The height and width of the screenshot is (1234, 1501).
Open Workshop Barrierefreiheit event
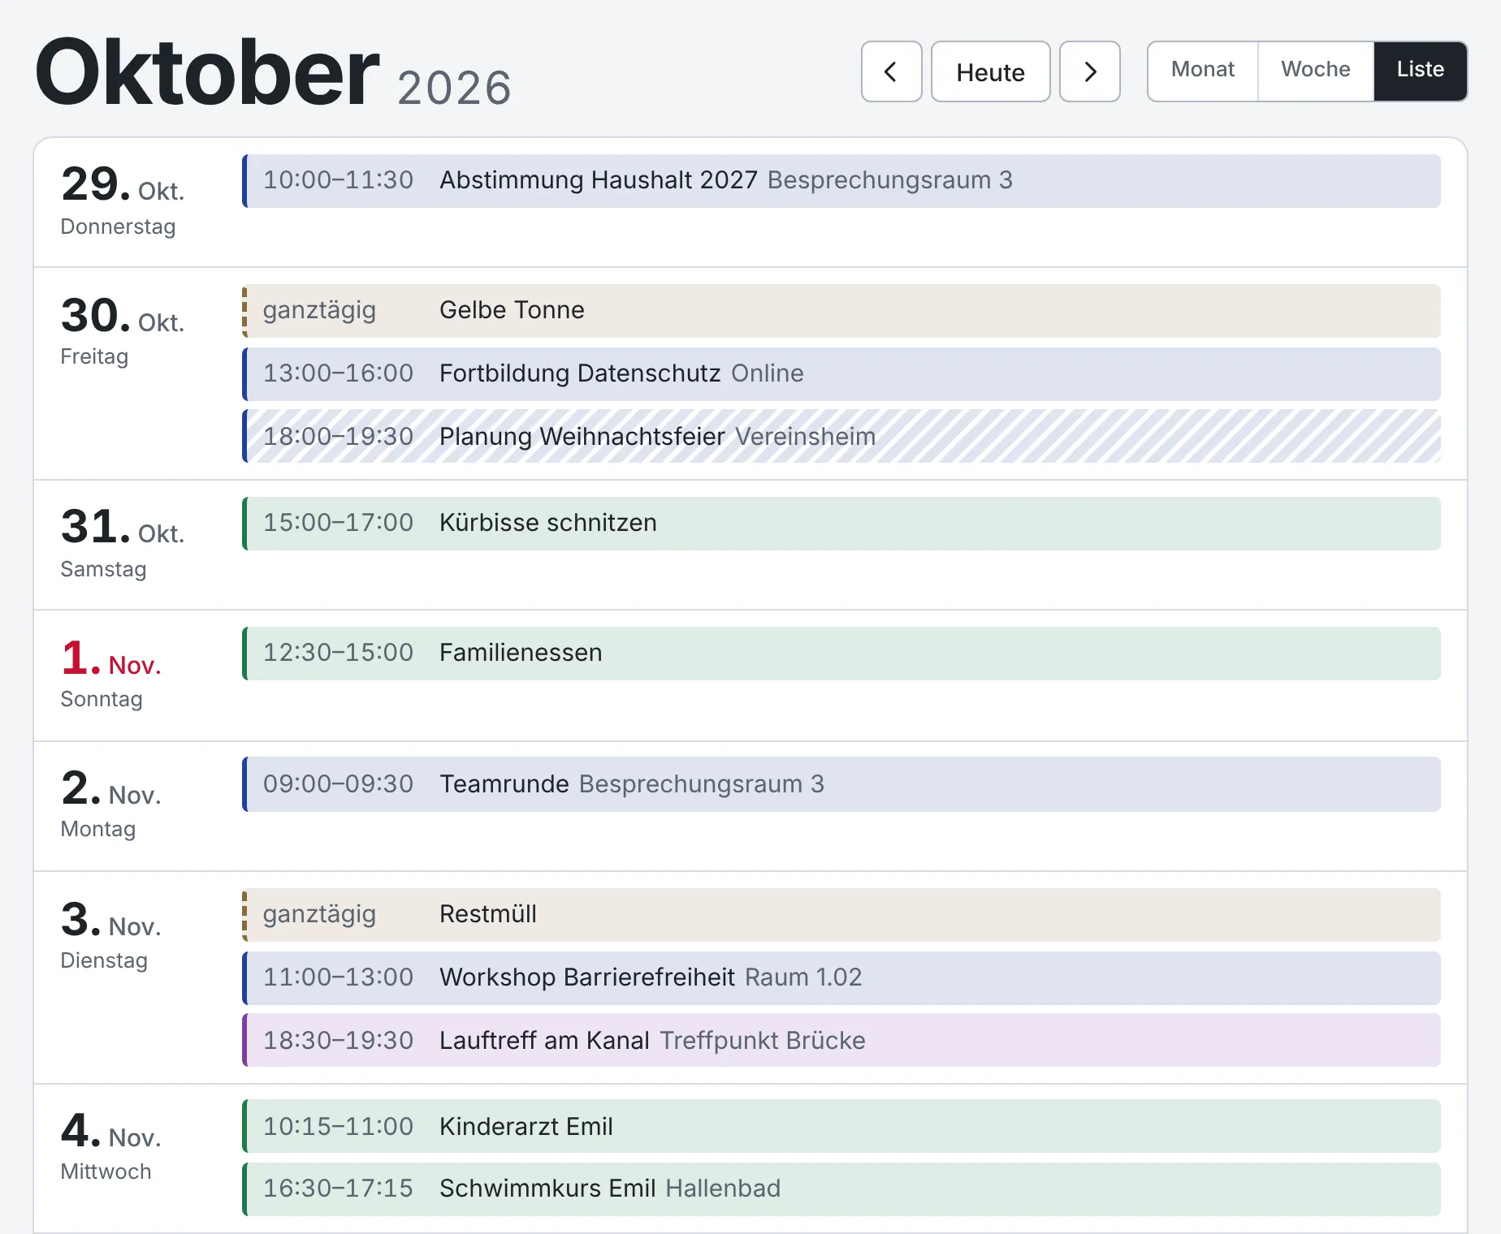click(841, 978)
